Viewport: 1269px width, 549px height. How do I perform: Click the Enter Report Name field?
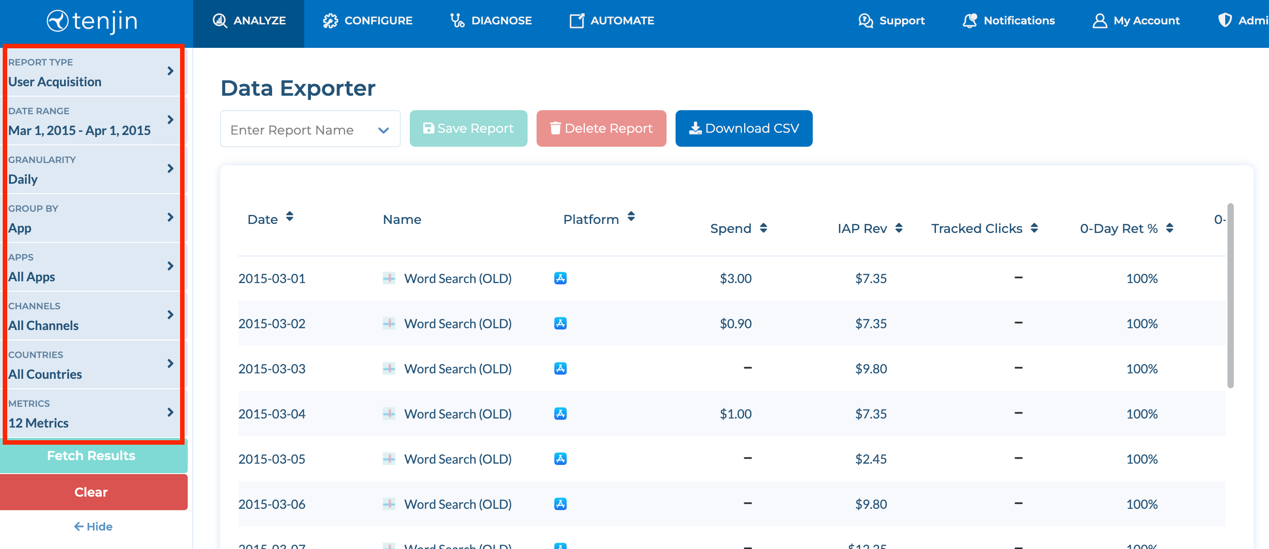click(x=310, y=129)
